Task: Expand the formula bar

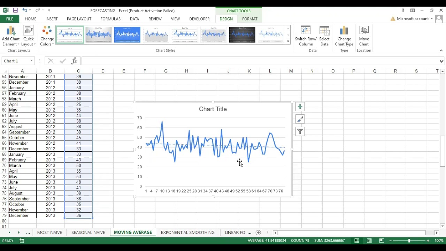Action: tap(441, 61)
